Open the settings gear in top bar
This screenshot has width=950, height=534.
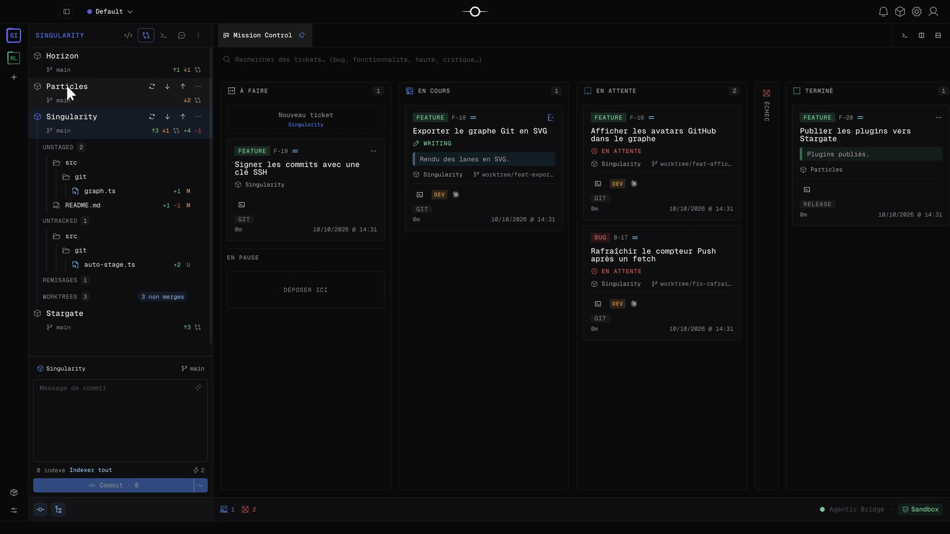click(917, 12)
